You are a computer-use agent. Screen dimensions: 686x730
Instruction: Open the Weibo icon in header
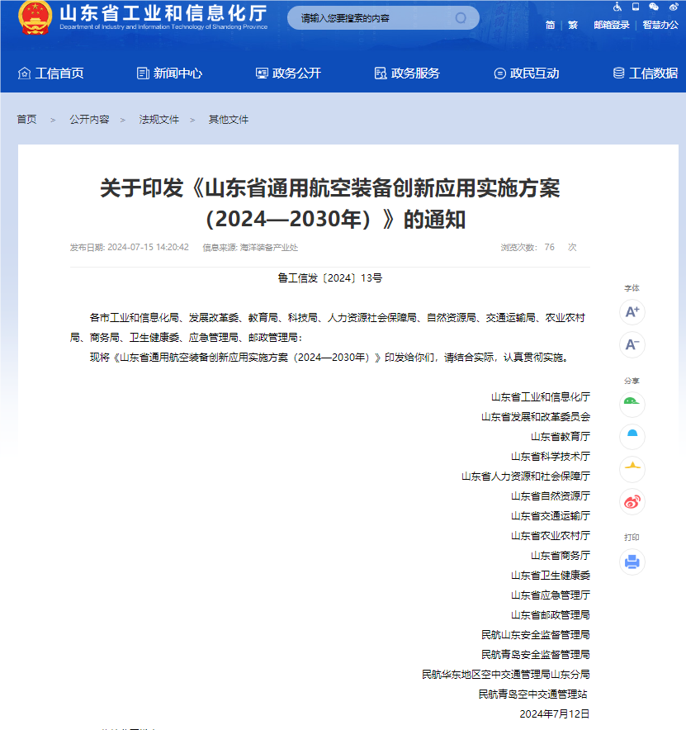click(x=674, y=7)
